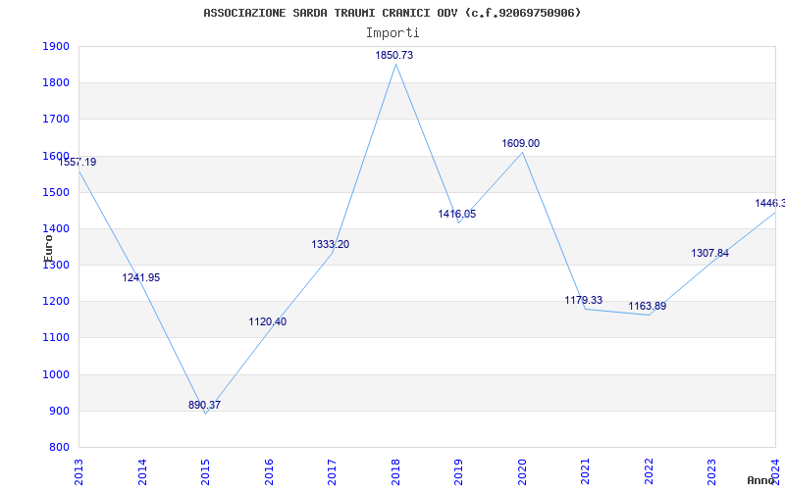Screen dimensions: 785x490
Task: Click the x-axis year 2017
Action: (332, 472)
